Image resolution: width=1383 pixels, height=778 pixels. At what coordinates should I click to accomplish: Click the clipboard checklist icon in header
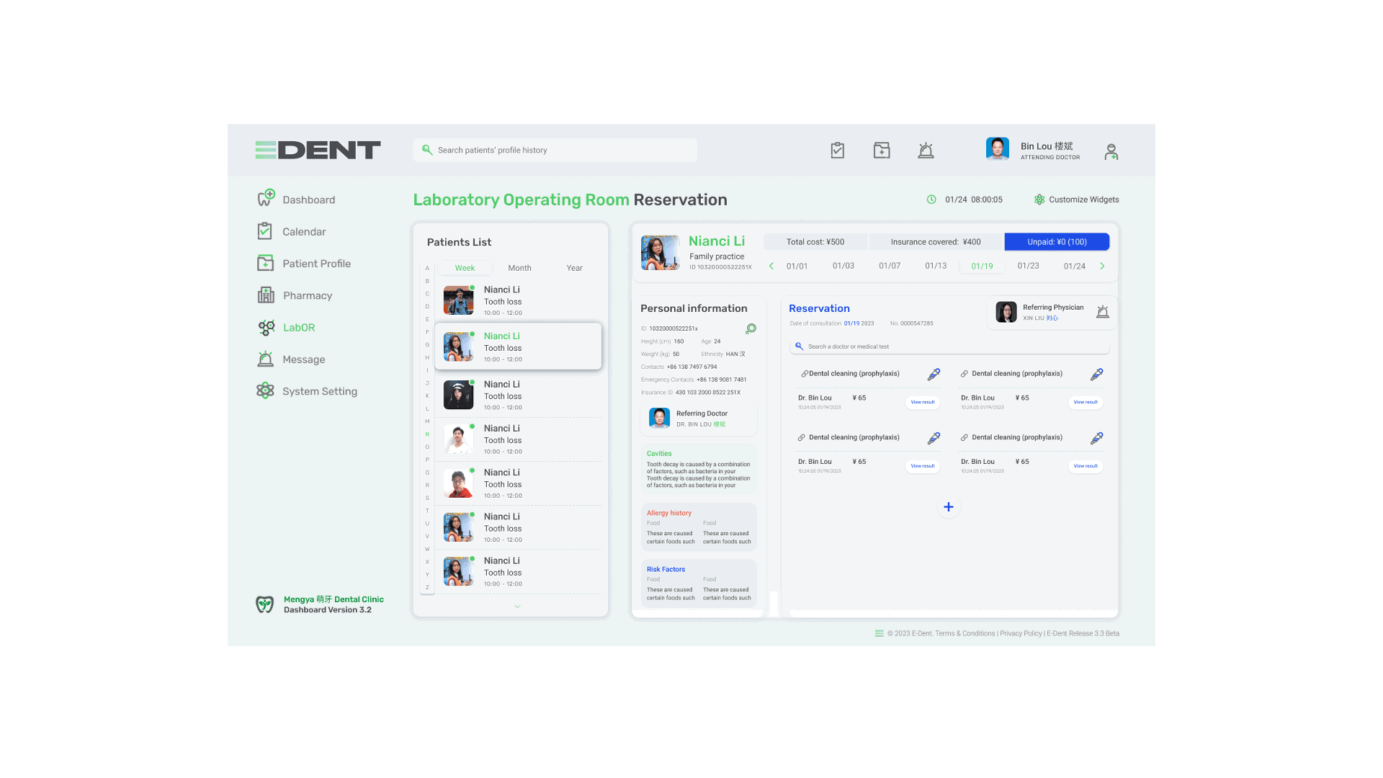click(837, 151)
